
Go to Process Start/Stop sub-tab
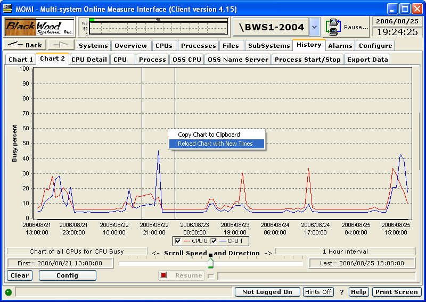[308, 60]
